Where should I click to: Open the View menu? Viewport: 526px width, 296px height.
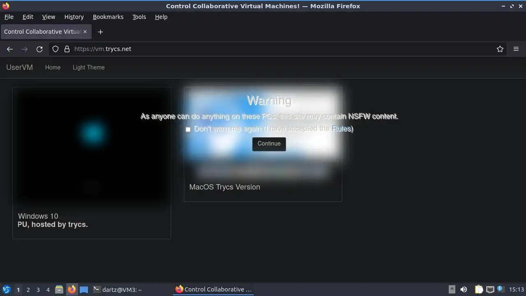click(x=48, y=17)
